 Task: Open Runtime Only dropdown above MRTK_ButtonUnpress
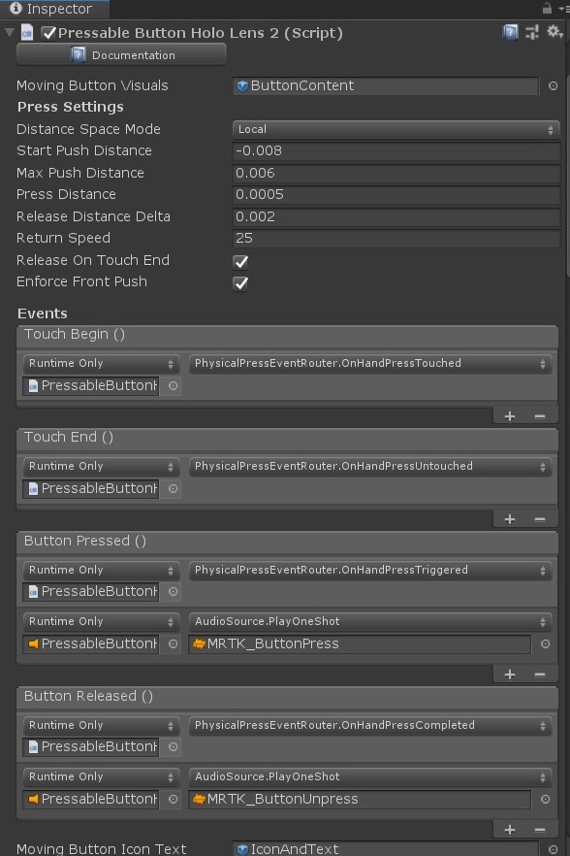tap(102, 776)
